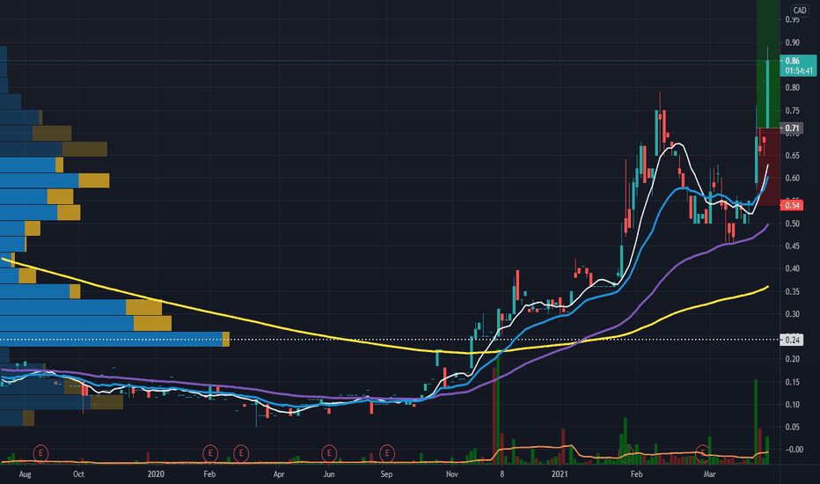Viewport: 820px width, 484px height.
Task: Click the 0.60 price scale value
Action: [x=792, y=178]
